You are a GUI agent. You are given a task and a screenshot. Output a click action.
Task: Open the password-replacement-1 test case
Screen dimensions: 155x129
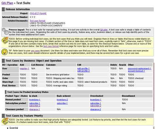140,68
